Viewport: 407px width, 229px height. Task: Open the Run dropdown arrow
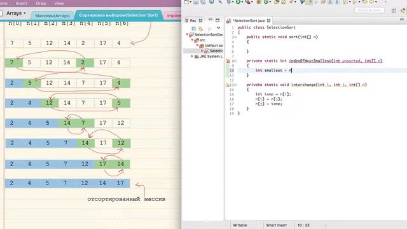pos(242,3)
